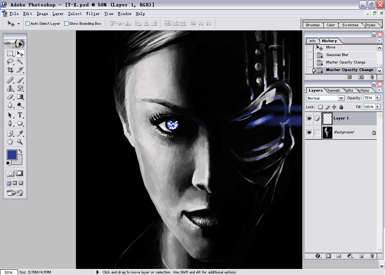Open the Add layer style menu
The width and height of the screenshot is (385, 275).
coord(318,256)
